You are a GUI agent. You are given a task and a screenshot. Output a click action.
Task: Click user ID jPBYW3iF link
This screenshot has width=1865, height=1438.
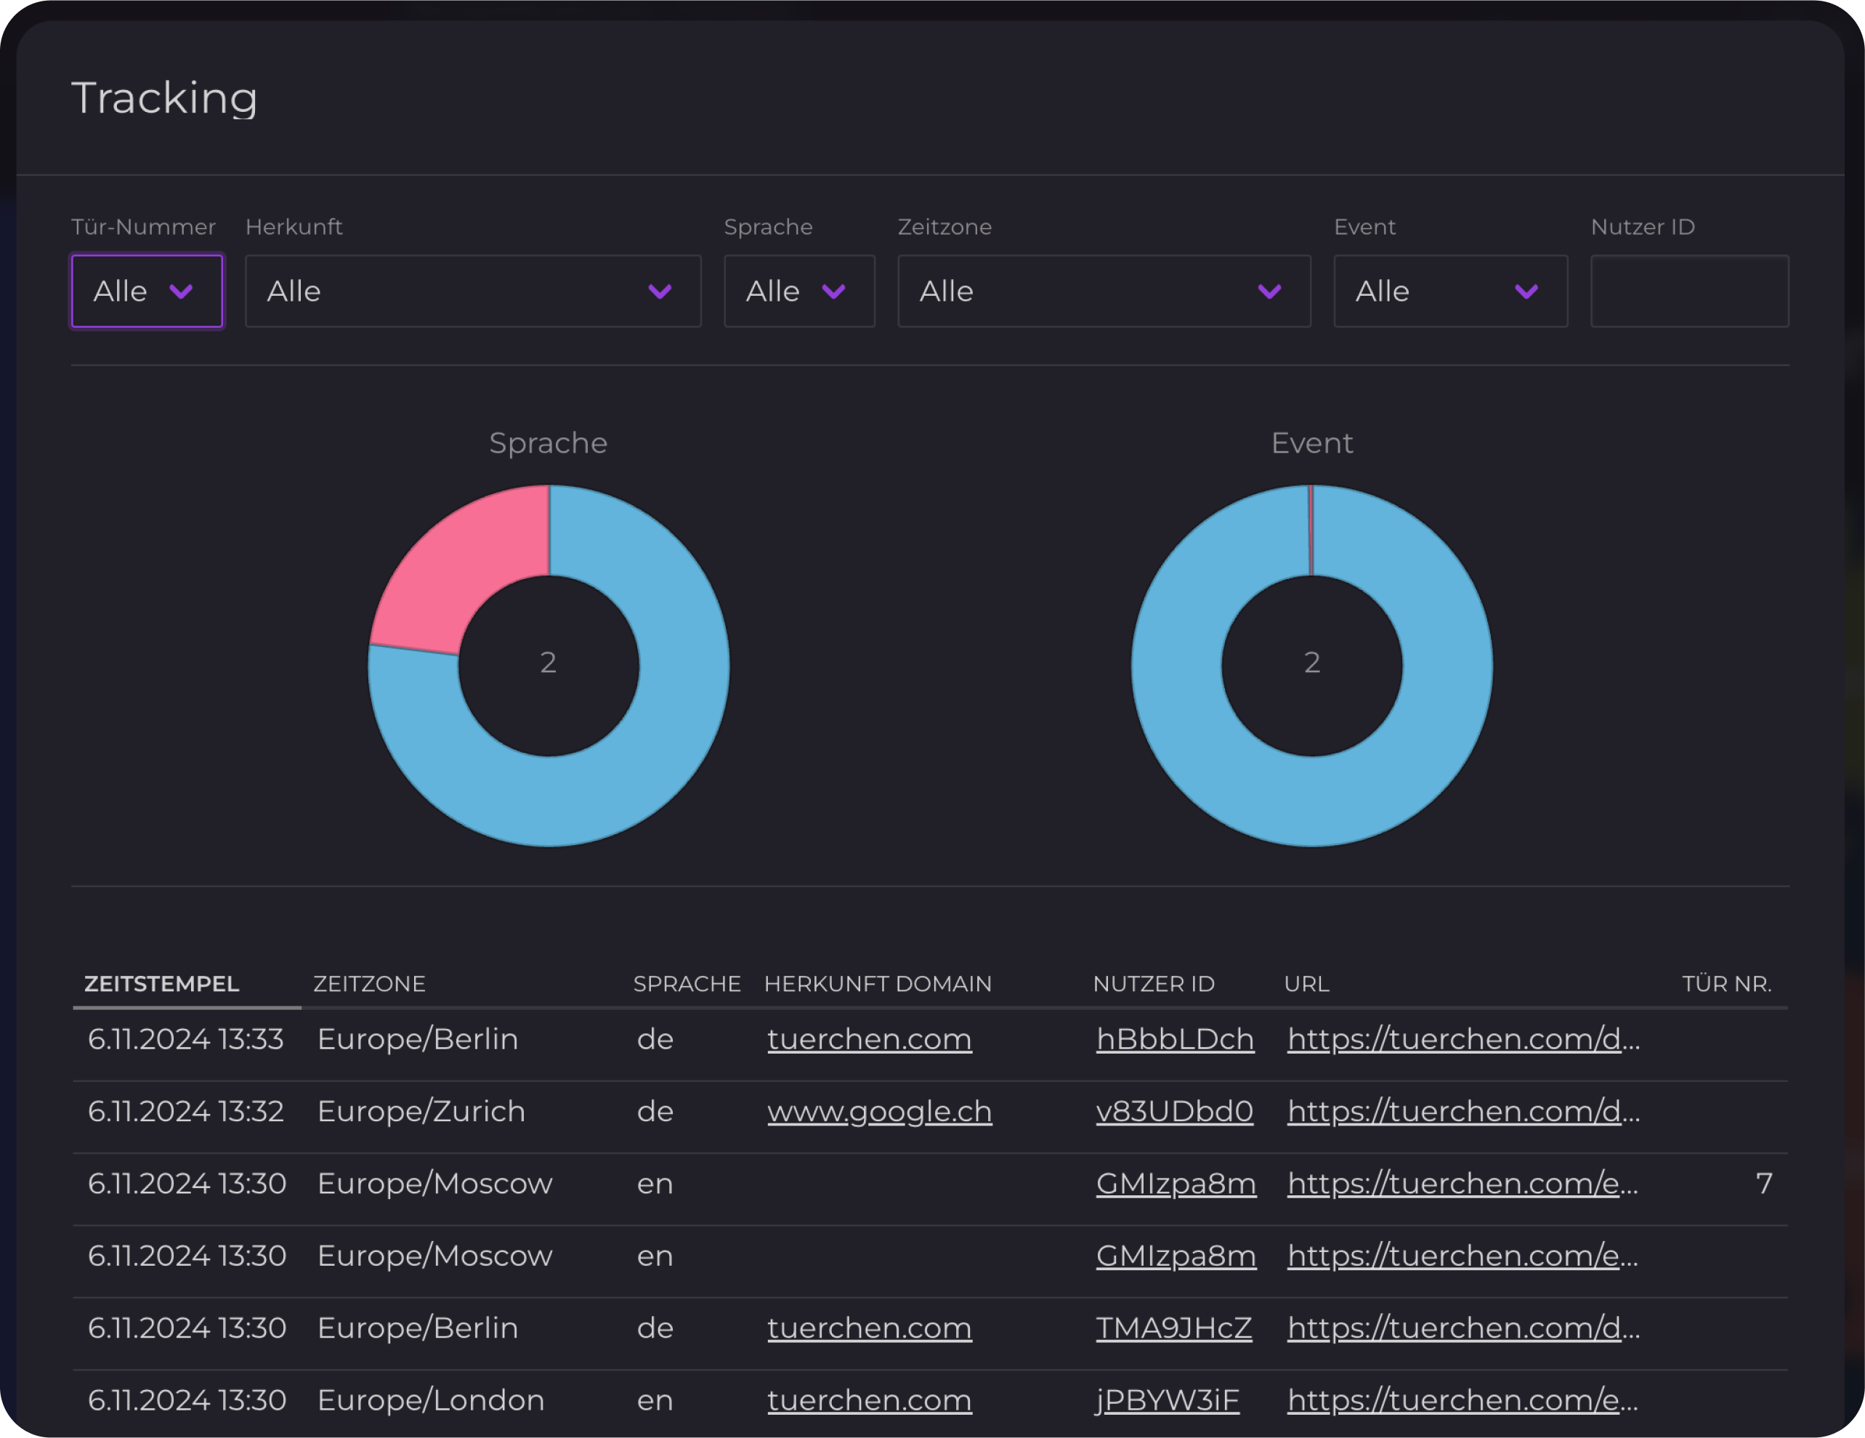(x=1167, y=1400)
